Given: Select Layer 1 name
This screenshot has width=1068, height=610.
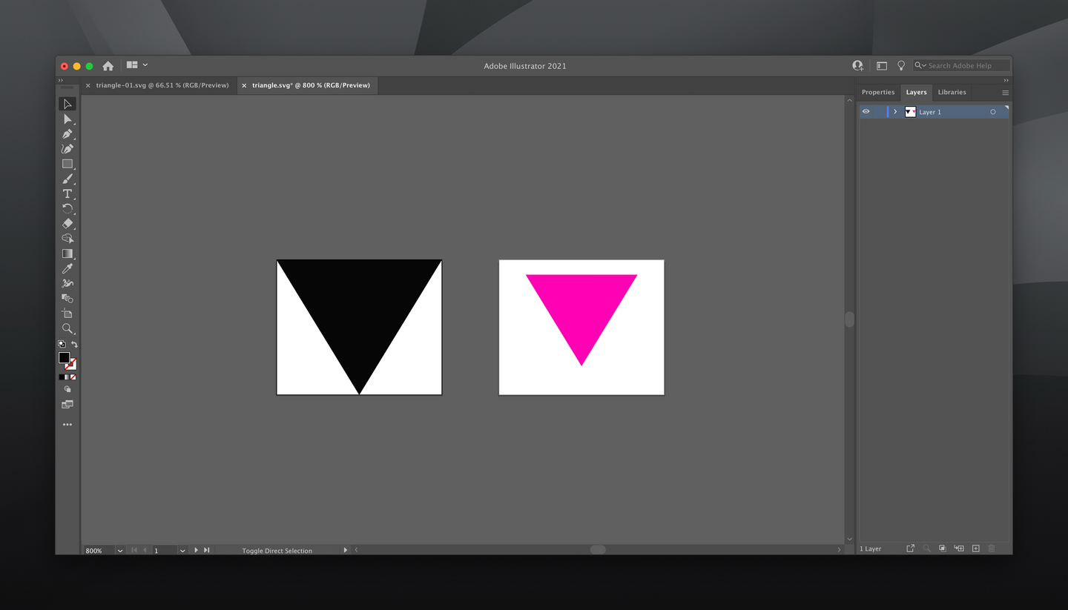Looking at the screenshot, I should [930, 112].
